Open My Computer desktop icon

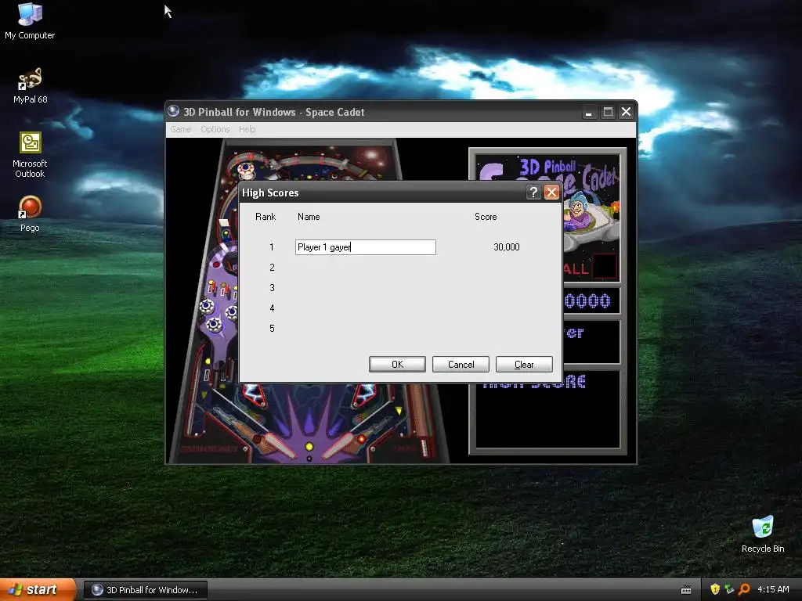(30, 20)
